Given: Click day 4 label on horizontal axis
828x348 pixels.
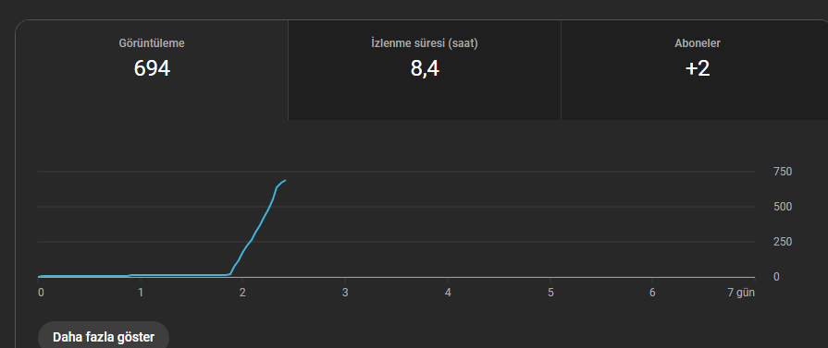Looking at the screenshot, I should 448,293.
